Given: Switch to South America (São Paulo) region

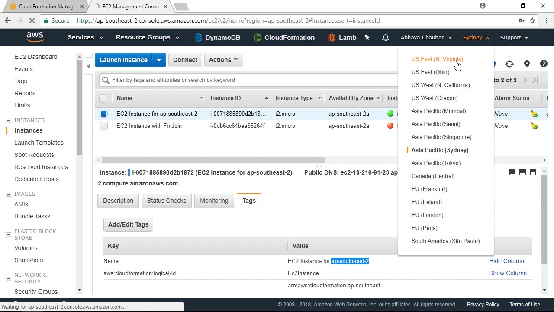Looking at the screenshot, I should pos(445,241).
